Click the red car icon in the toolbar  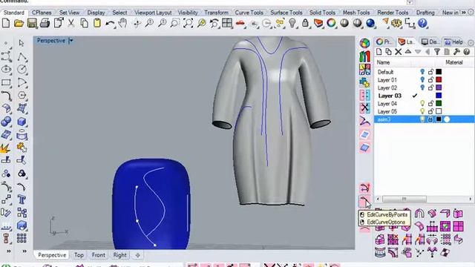click(240, 23)
